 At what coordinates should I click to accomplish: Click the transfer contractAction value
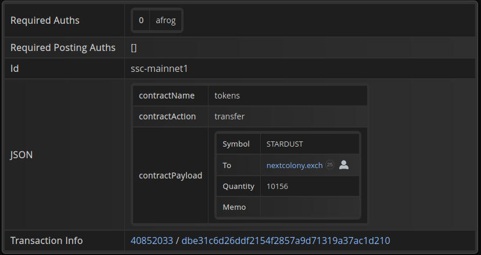[x=229, y=116]
